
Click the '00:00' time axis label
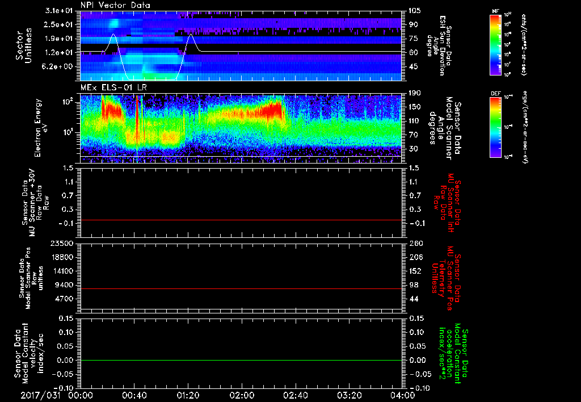[x=81, y=395]
